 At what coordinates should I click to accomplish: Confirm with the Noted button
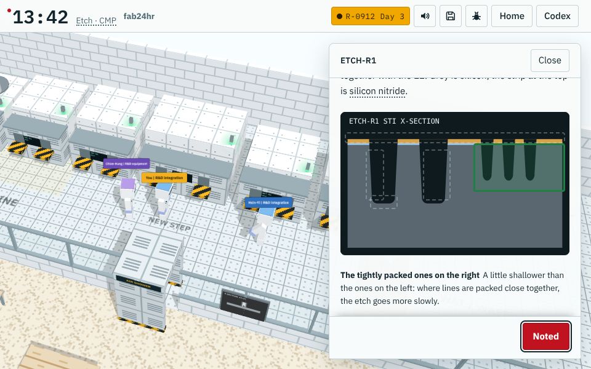[545, 336]
